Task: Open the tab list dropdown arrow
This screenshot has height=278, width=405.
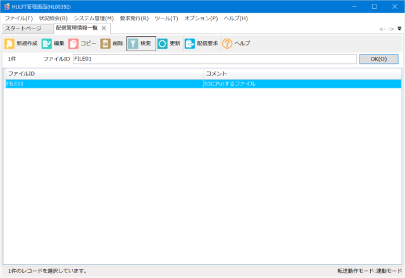Action: click(399, 28)
